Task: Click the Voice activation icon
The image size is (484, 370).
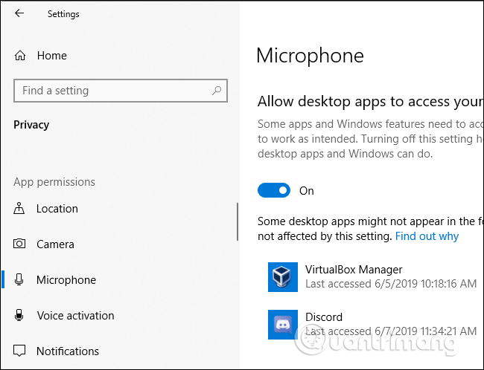Action: click(x=20, y=316)
